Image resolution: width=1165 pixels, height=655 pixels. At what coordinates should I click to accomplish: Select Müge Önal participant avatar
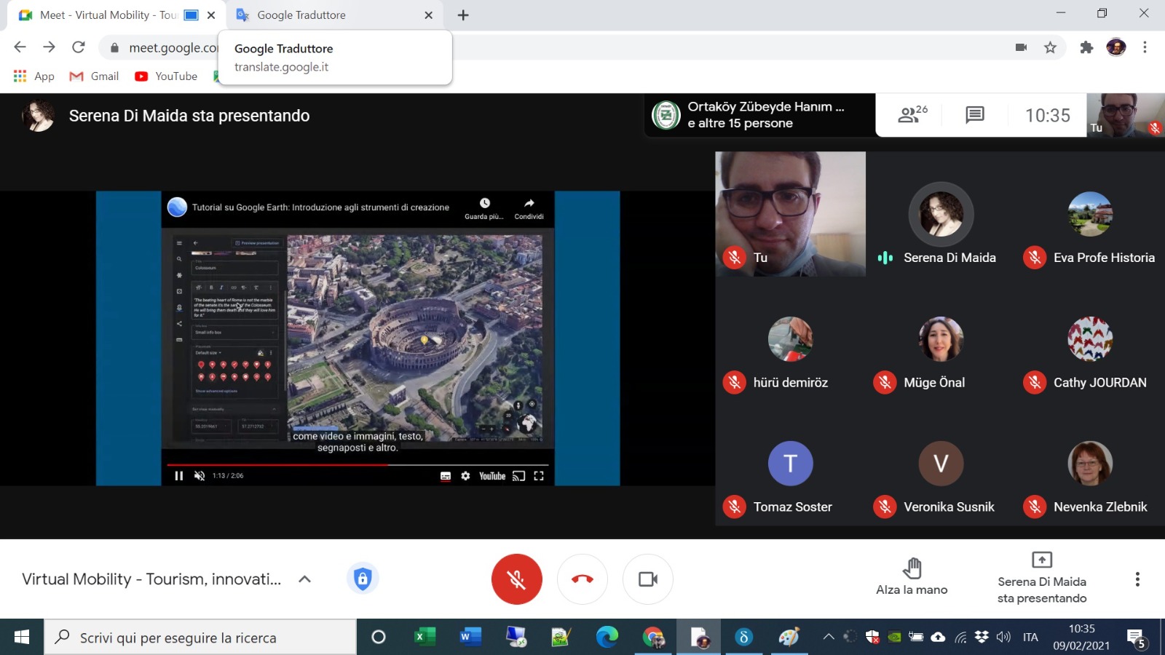pos(941,339)
